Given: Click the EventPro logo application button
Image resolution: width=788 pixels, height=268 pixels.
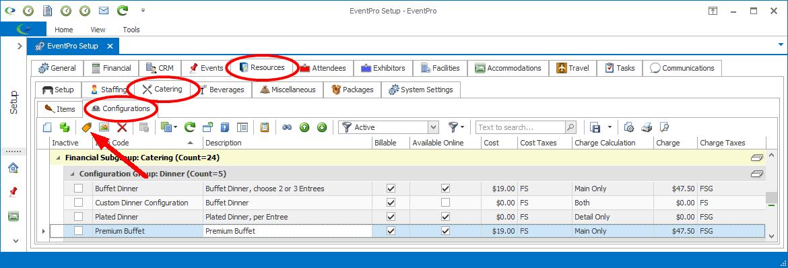Looking at the screenshot, I should point(23,29).
